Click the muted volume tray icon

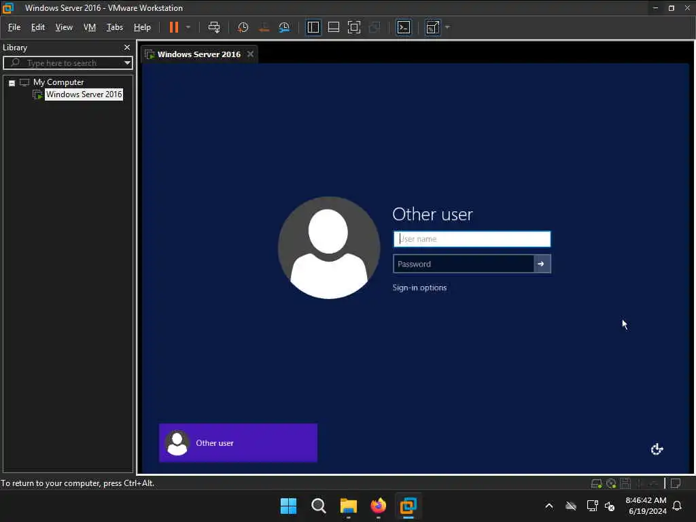point(610,506)
